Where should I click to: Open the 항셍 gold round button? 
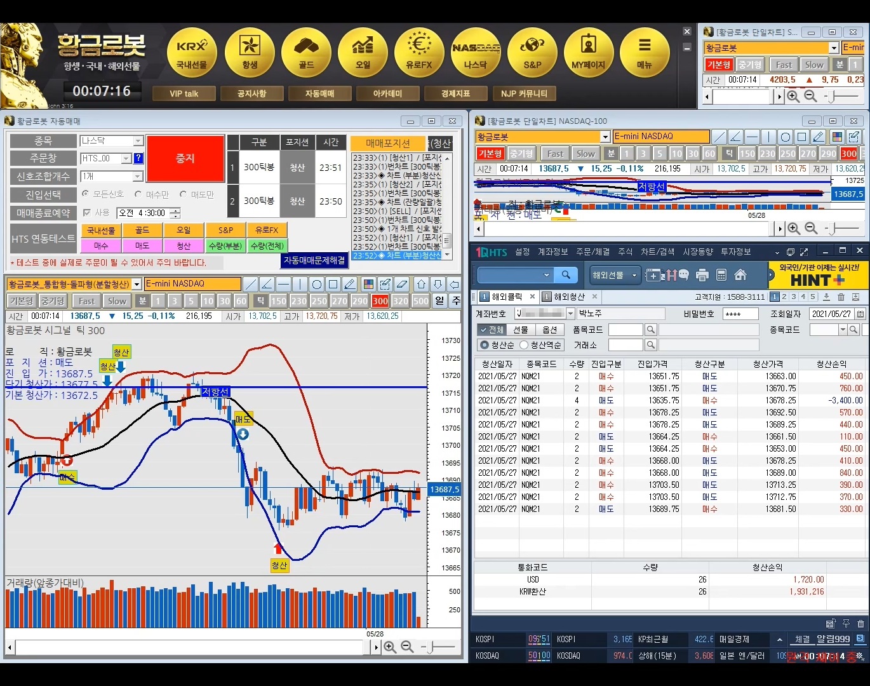pos(250,53)
